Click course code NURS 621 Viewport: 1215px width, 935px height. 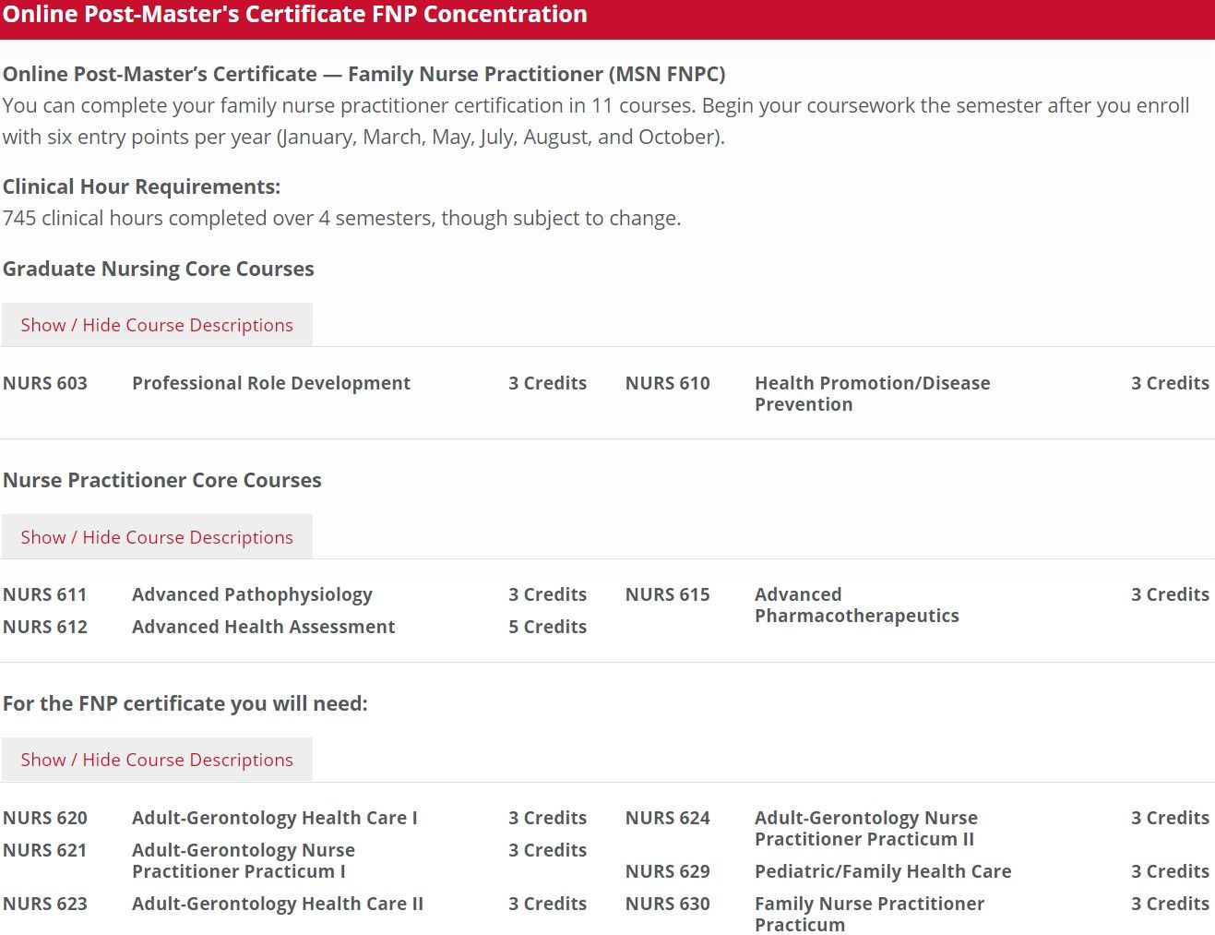click(x=45, y=850)
